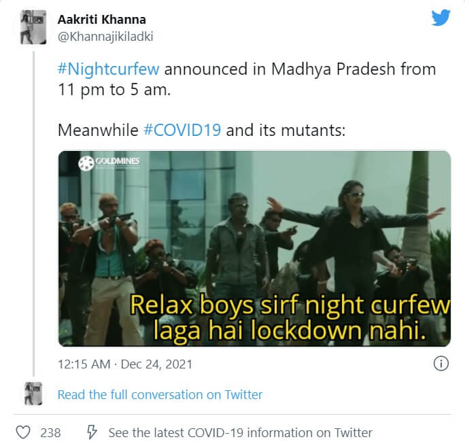
Task: Click tweet text mentioning Madhya Pradesh
Action: pyautogui.click(x=247, y=79)
